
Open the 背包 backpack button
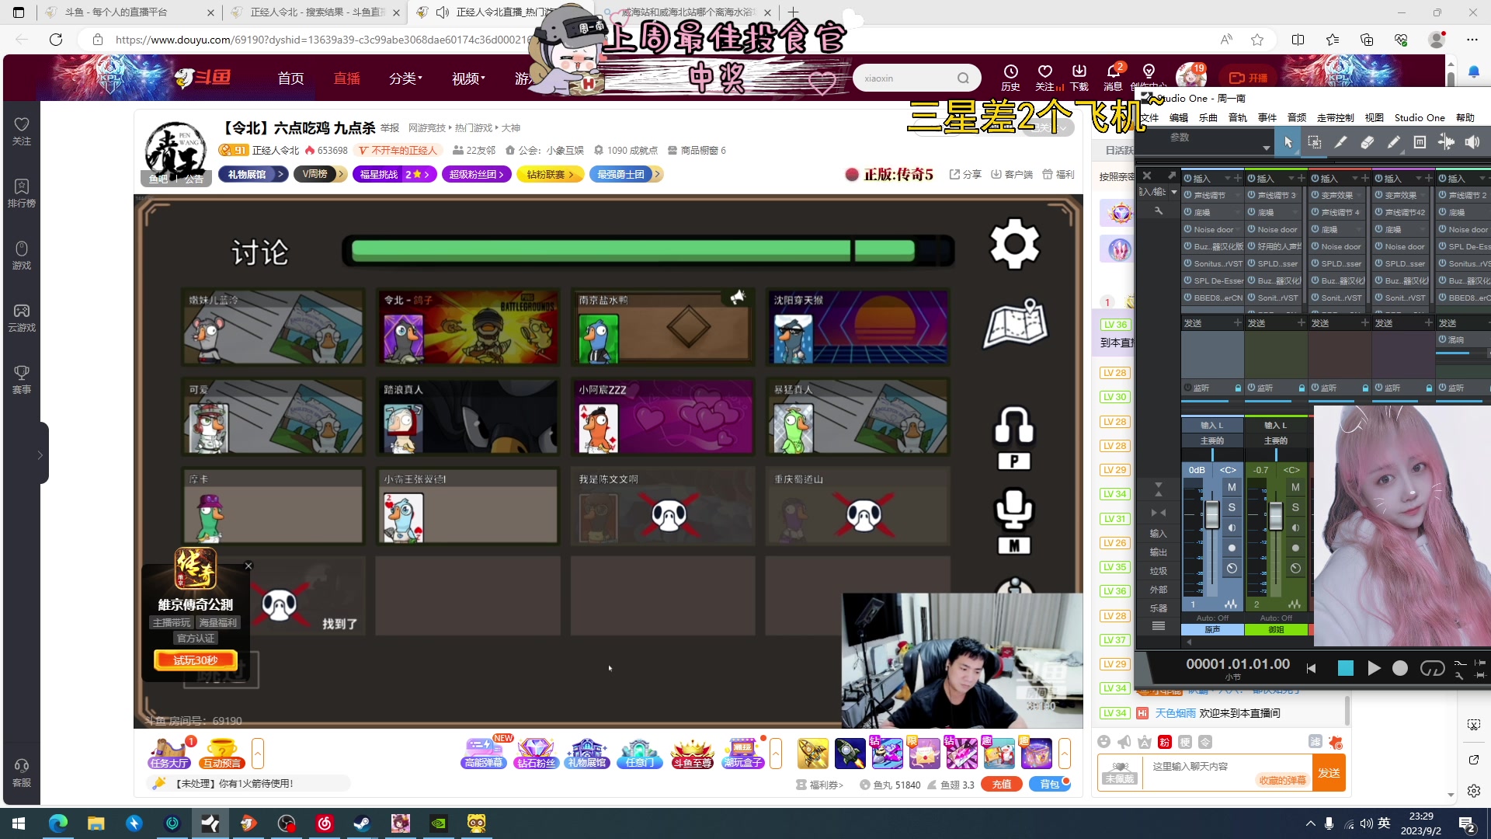pyautogui.click(x=1049, y=785)
